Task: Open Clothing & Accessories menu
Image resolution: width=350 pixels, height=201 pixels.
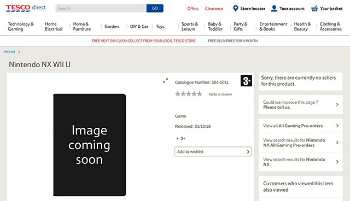Action: tap(331, 26)
